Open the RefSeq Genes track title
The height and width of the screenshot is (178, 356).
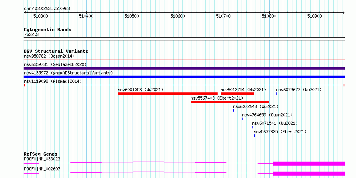(40, 154)
